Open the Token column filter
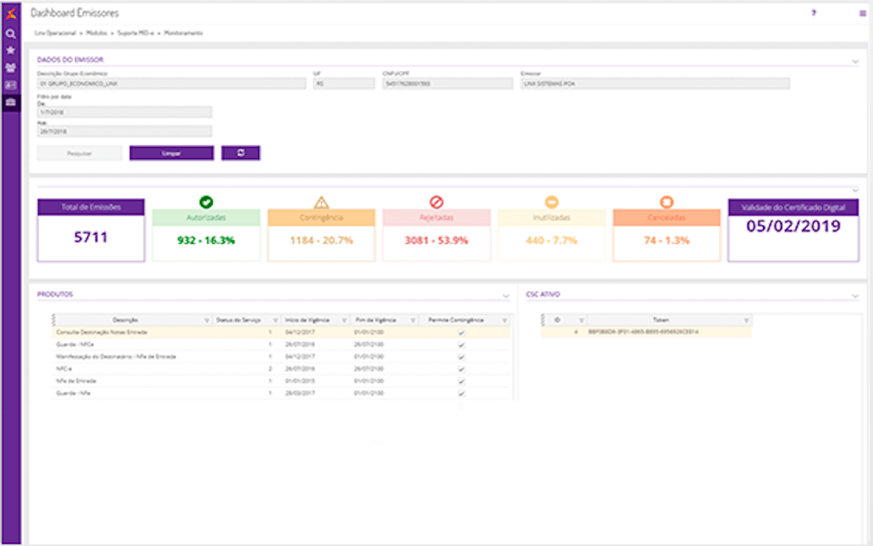 tap(746, 320)
